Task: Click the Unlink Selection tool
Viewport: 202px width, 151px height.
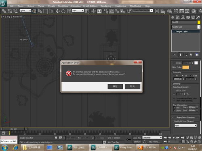Action: [x=10, y=11]
